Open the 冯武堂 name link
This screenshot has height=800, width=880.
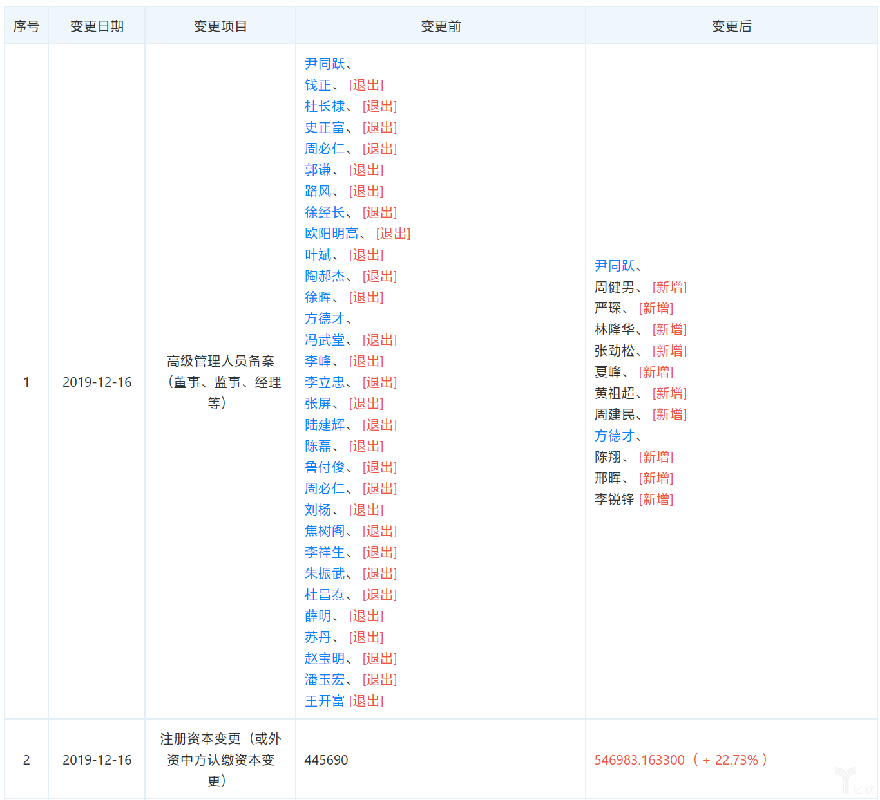tap(325, 340)
